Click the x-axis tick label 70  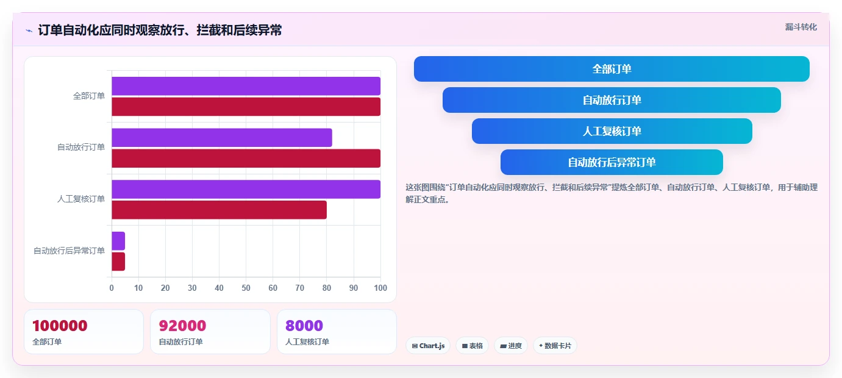300,288
